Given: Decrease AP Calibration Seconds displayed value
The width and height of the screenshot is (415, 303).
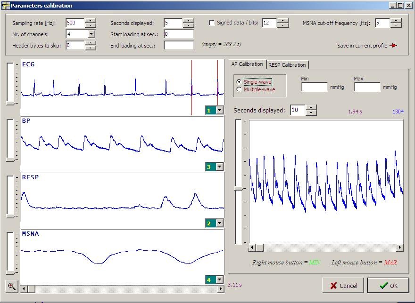Looking at the screenshot, I should coord(311,112).
